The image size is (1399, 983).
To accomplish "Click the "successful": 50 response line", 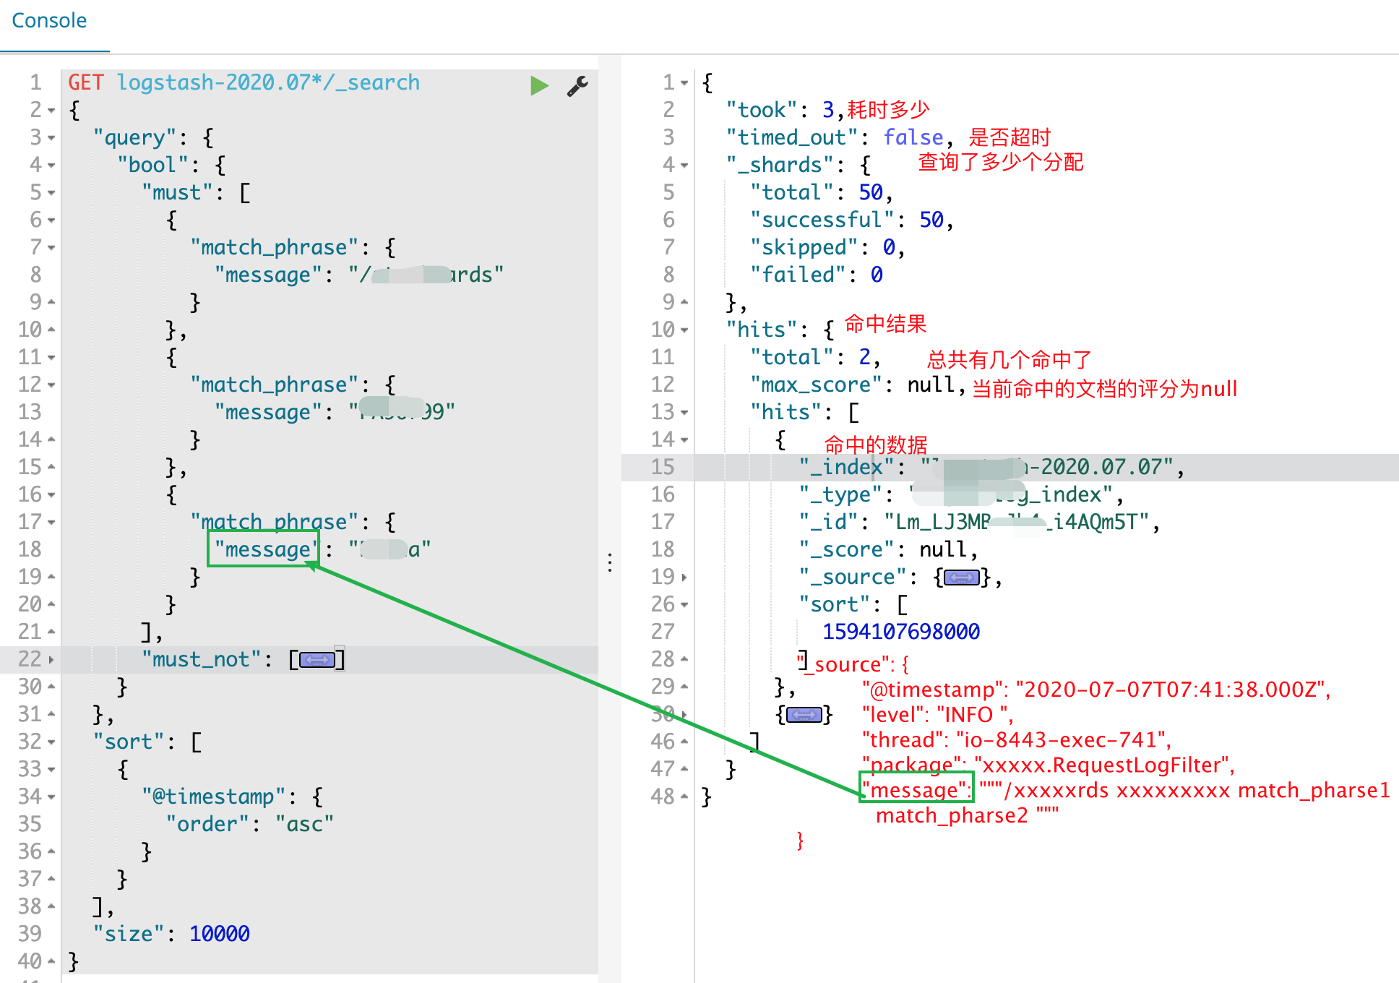I will pyautogui.click(x=852, y=220).
